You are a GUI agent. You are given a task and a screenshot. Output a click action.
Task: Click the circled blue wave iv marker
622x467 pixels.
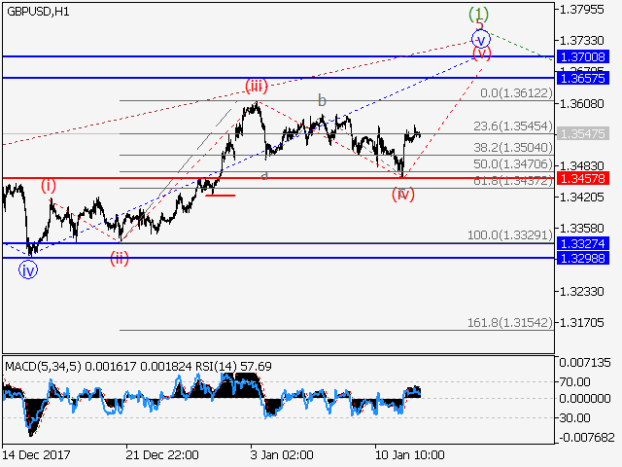[29, 270]
